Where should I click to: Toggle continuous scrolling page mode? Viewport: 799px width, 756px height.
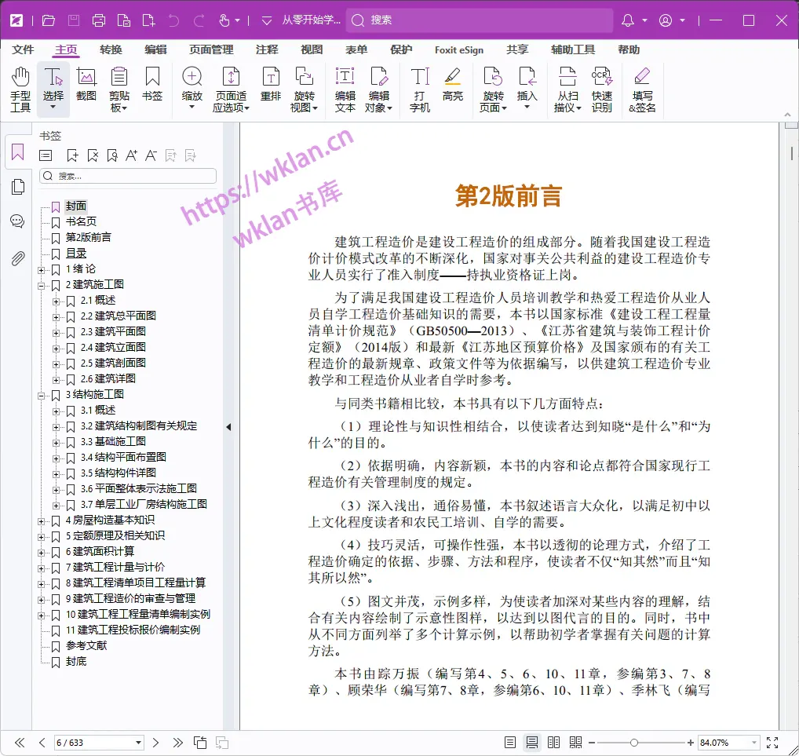click(x=531, y=742)
